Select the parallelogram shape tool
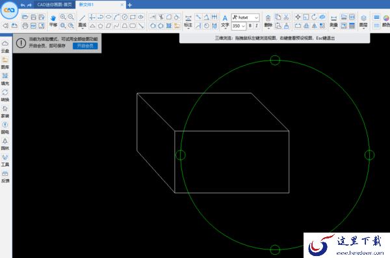Screen dimensions: 390x258 pos(109,25)
